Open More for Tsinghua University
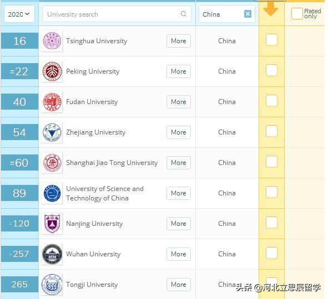 click(x=179, y=41)
